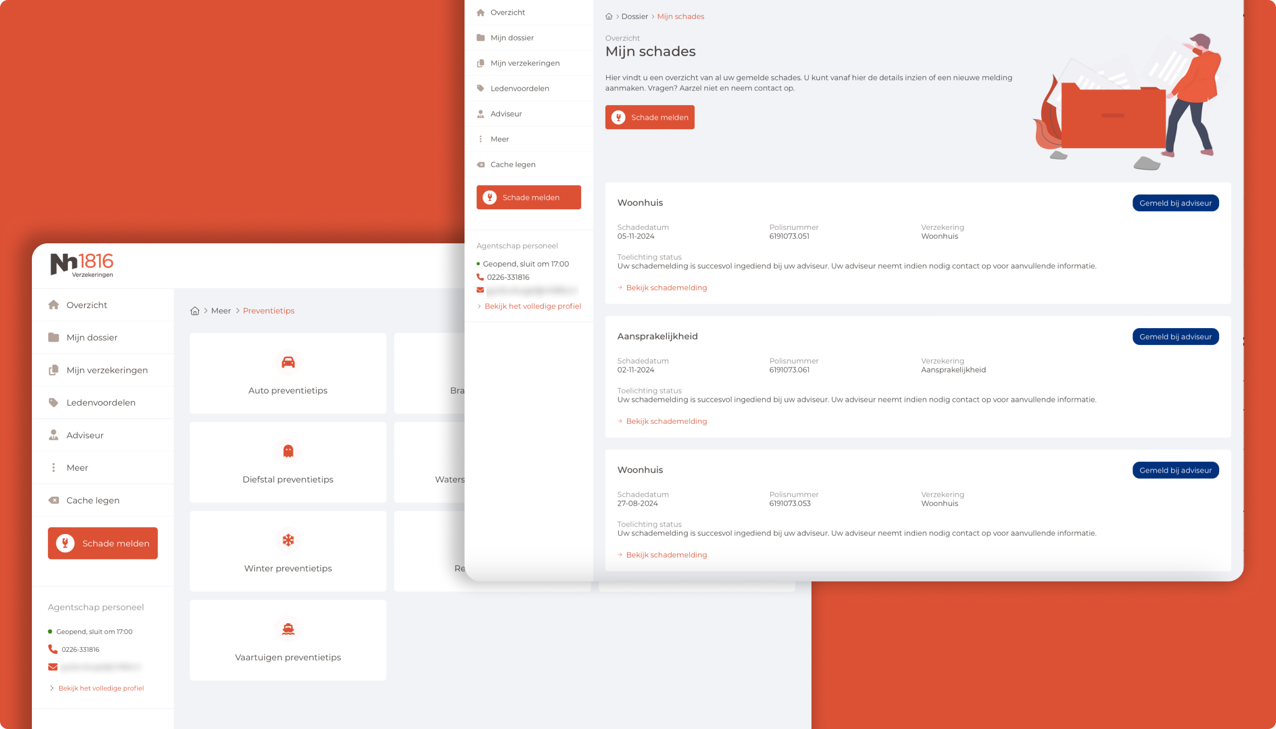Open Bekijk schademelding for Aansprakelijkheid claim

[x=666, y=421]
